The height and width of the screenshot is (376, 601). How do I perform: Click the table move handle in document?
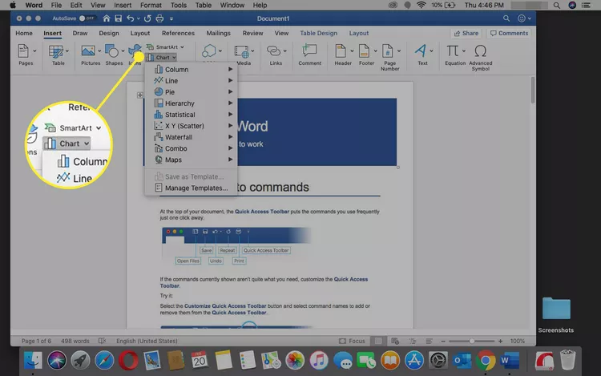140,95
